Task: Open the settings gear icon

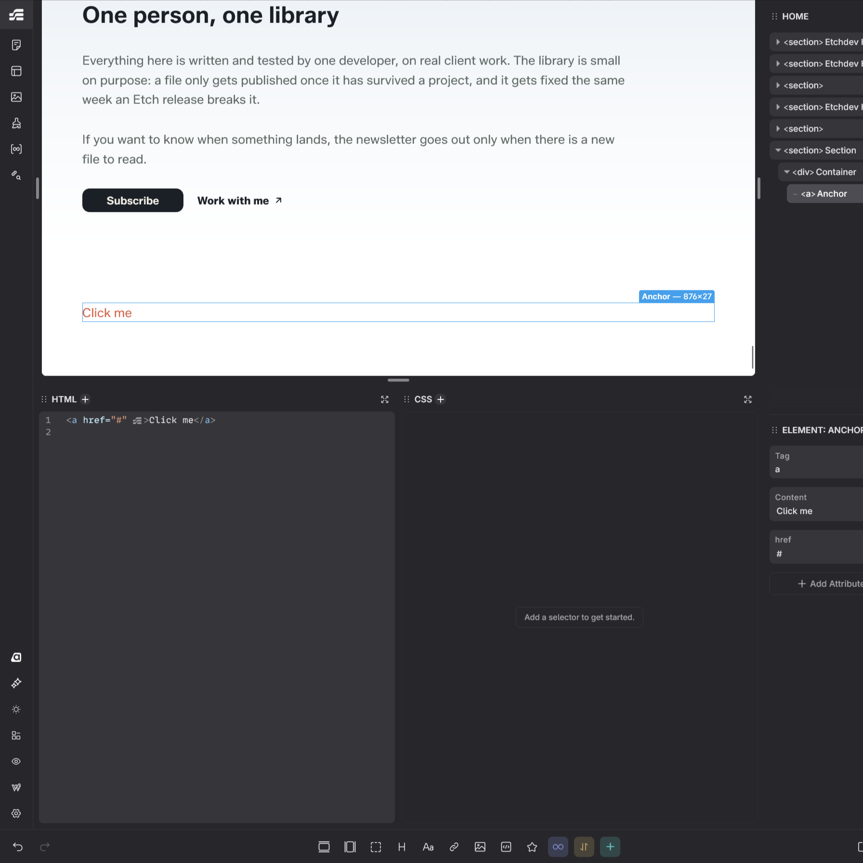Action: 16,813
